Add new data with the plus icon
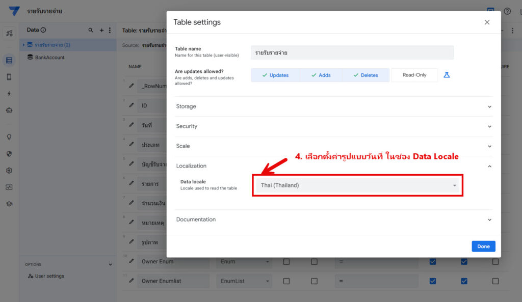This screenshot has width=522, height=302. (x=101, y=30)
